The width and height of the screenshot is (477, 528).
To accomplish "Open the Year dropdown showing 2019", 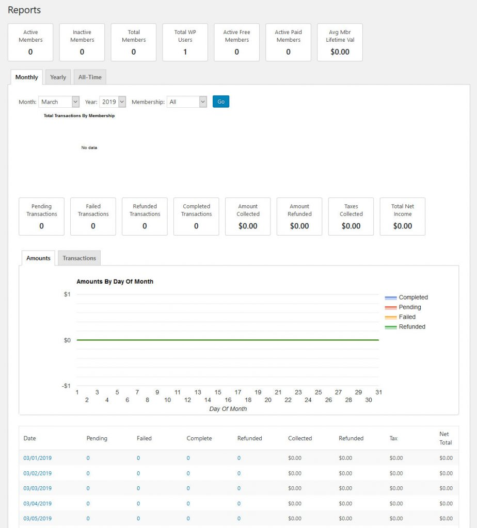I will [x=113, y=102].
